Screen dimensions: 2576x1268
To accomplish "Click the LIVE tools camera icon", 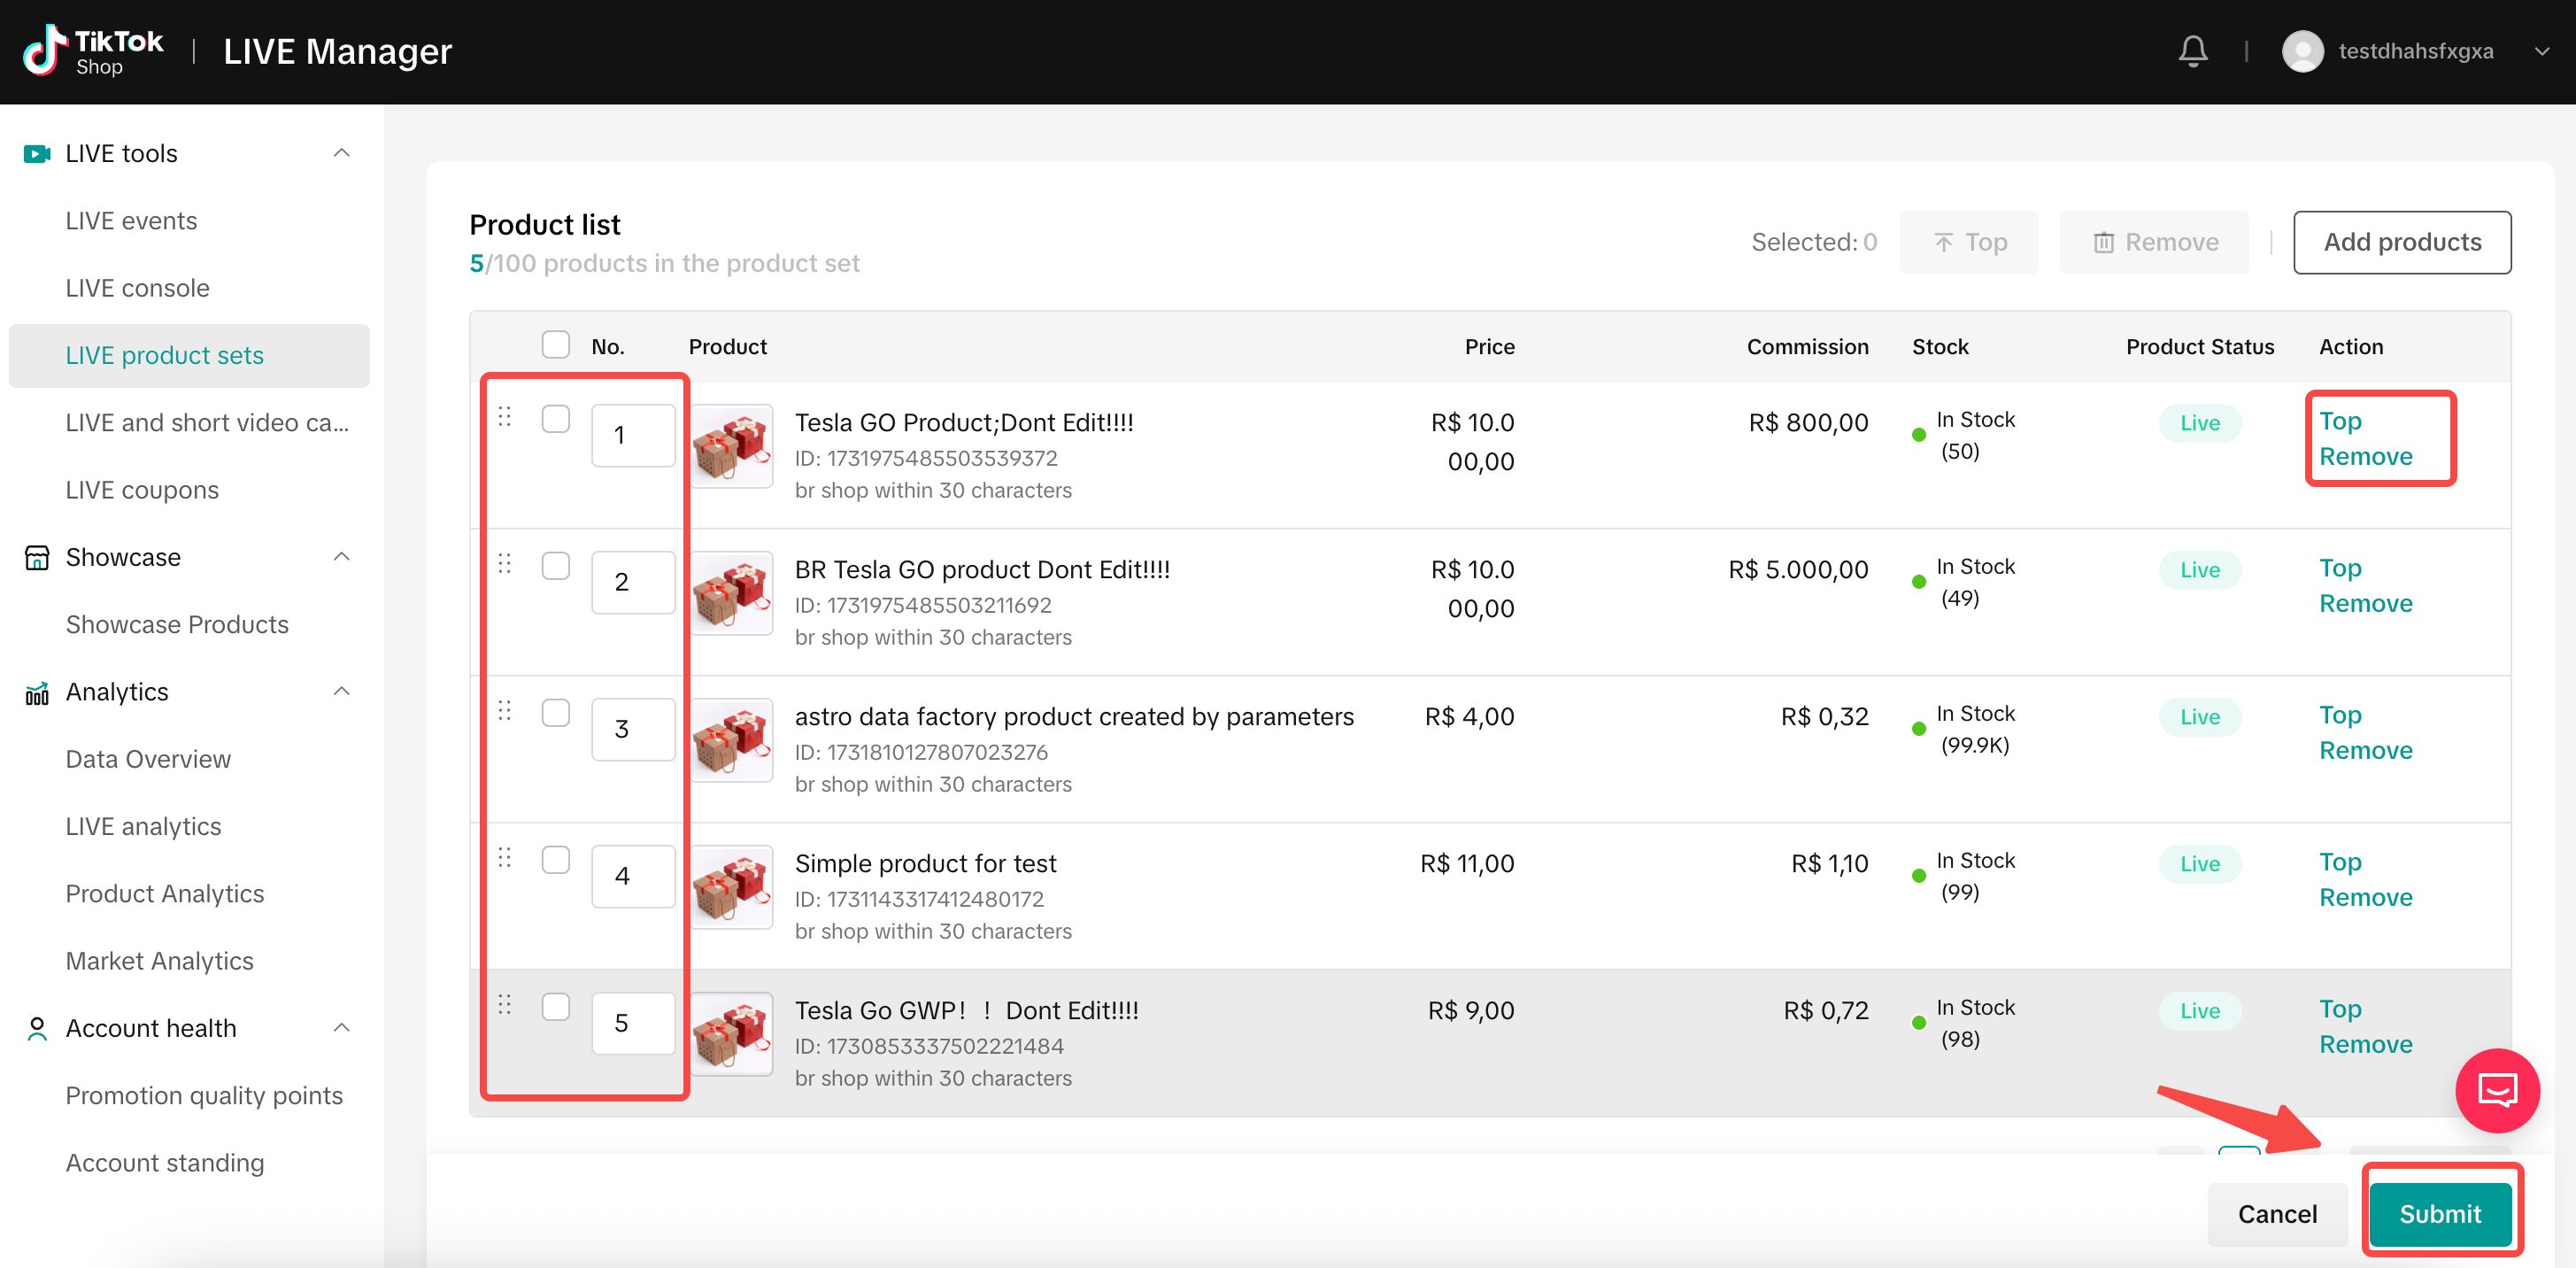I will 37,153.
